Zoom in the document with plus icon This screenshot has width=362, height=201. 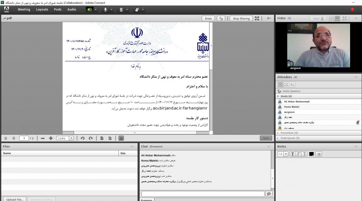click(51, 138)
